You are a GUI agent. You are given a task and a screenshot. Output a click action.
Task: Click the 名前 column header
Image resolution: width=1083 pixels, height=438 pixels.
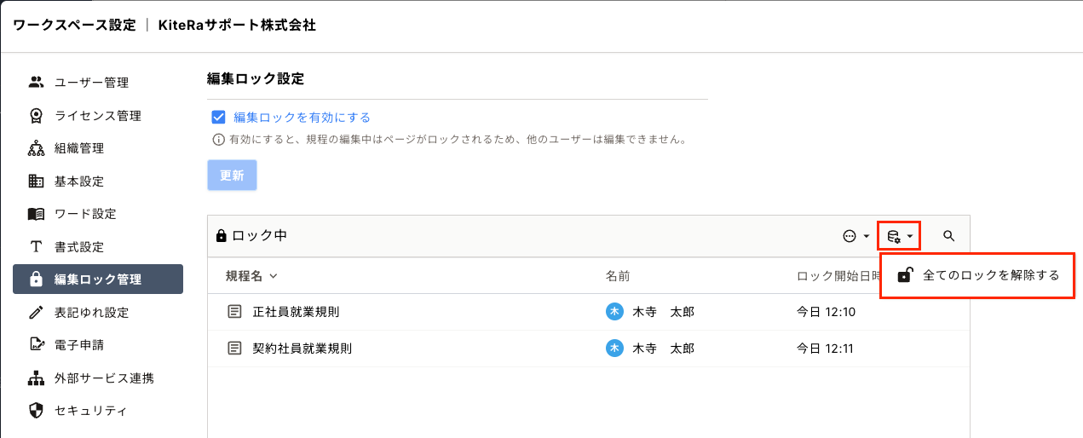[617, 276]
